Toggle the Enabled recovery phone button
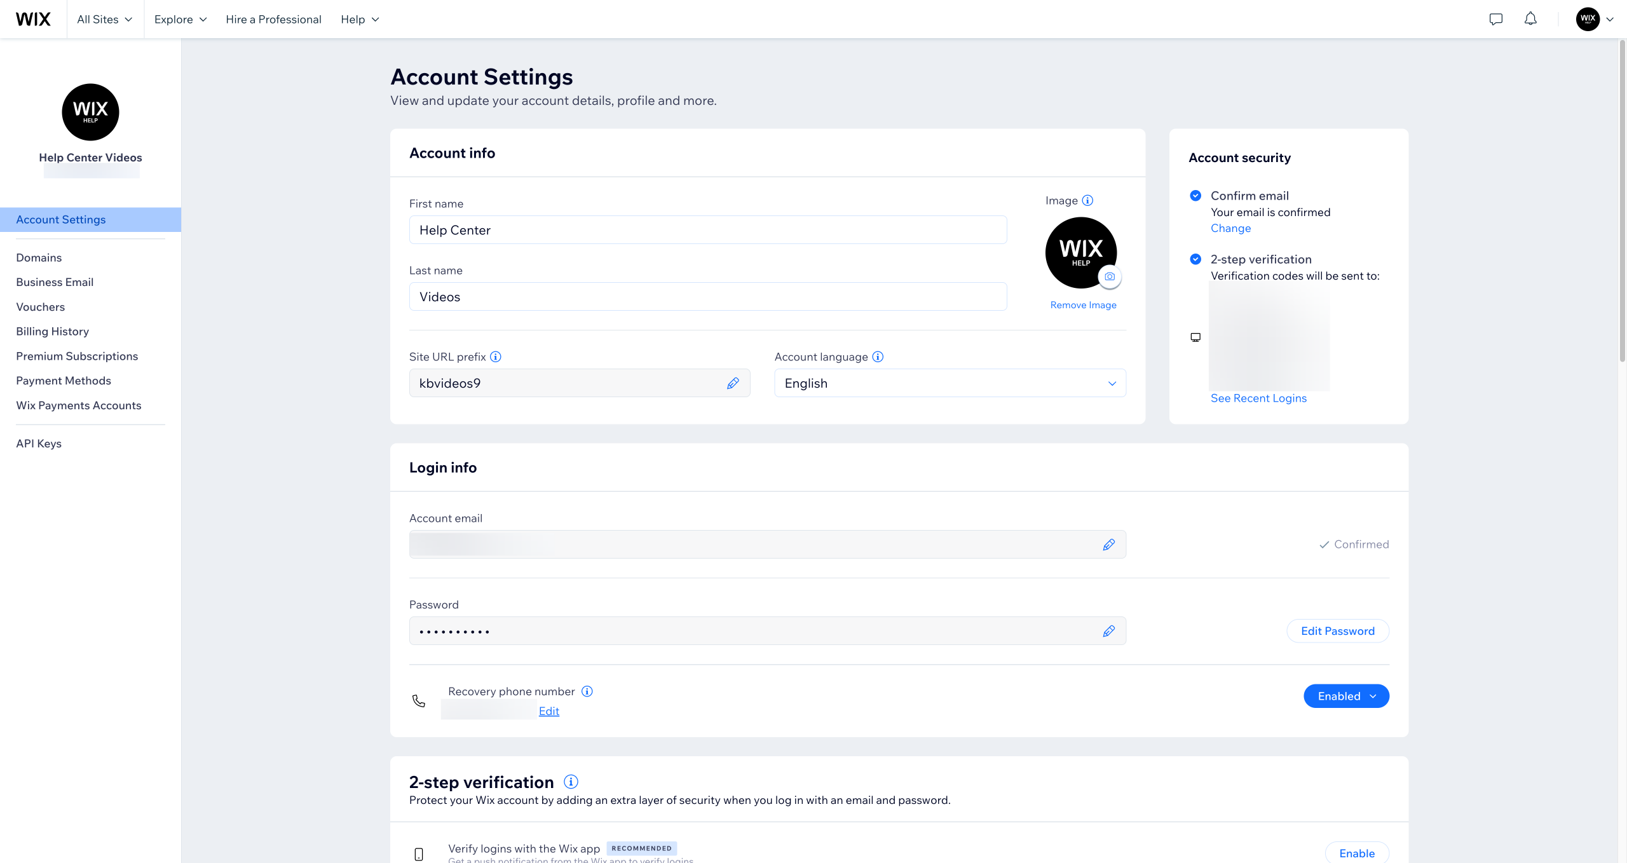The height and width of the screenshot is (863, 1627). [1346, 696]
